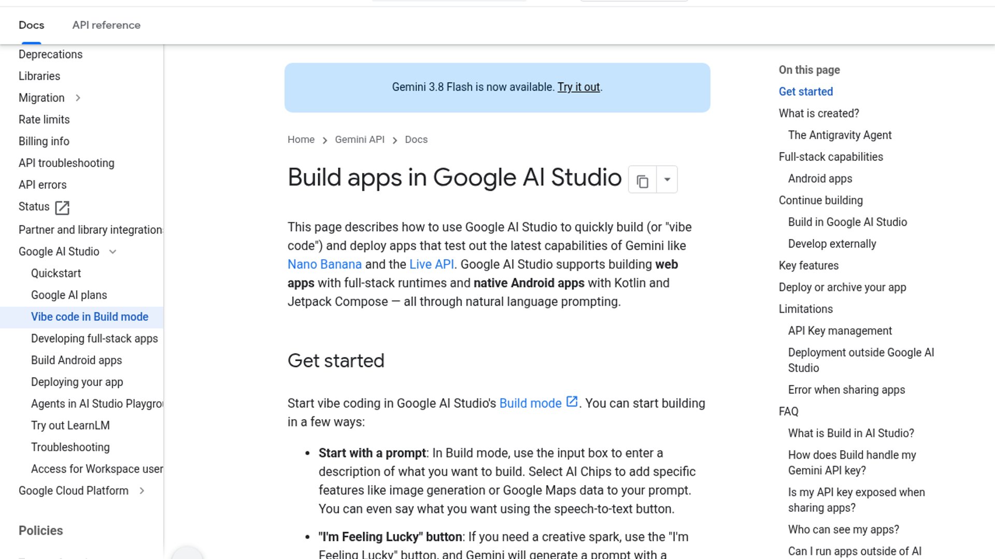The image size is (995, 559).
Task: Jump to API Key management section
Action: pyautogui.click(x=840, y=331)
